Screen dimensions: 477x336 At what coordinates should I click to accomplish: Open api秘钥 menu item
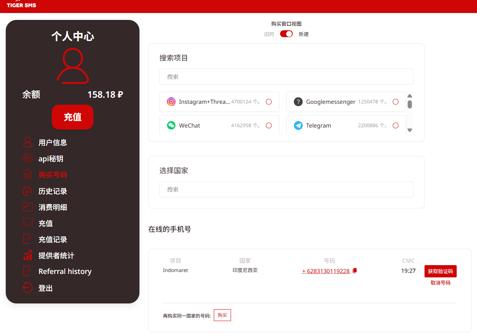point(51,159)
